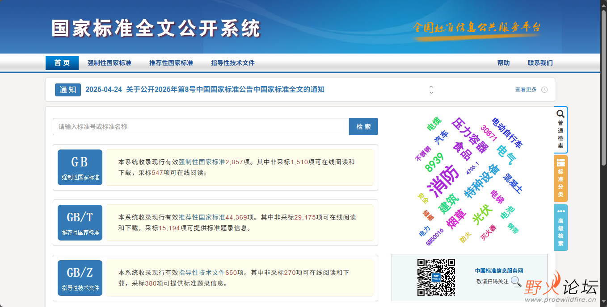Click the 特种设备 keyword in tag cloud

click(482, 181)
